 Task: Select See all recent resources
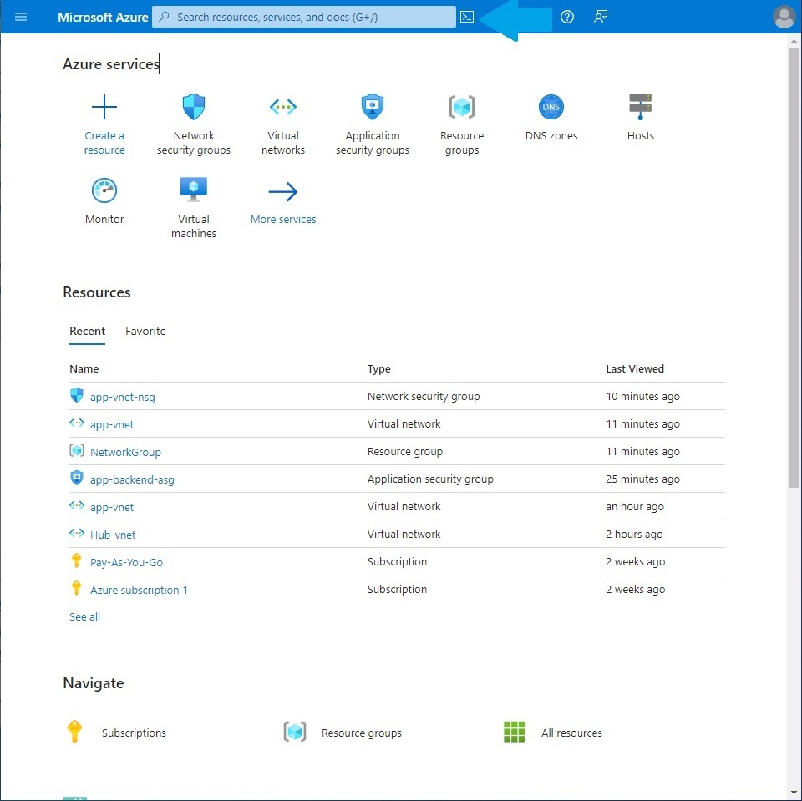tap(84, 616)
